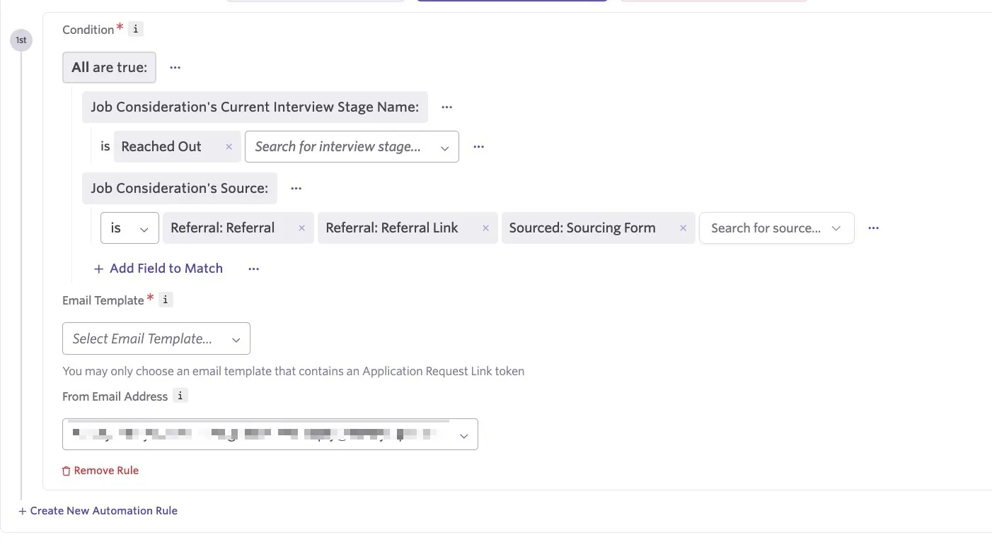Click the Sourced: Sourcing Form tag text
The height and width of the screenshot is (554, 992).
[582, 228]
